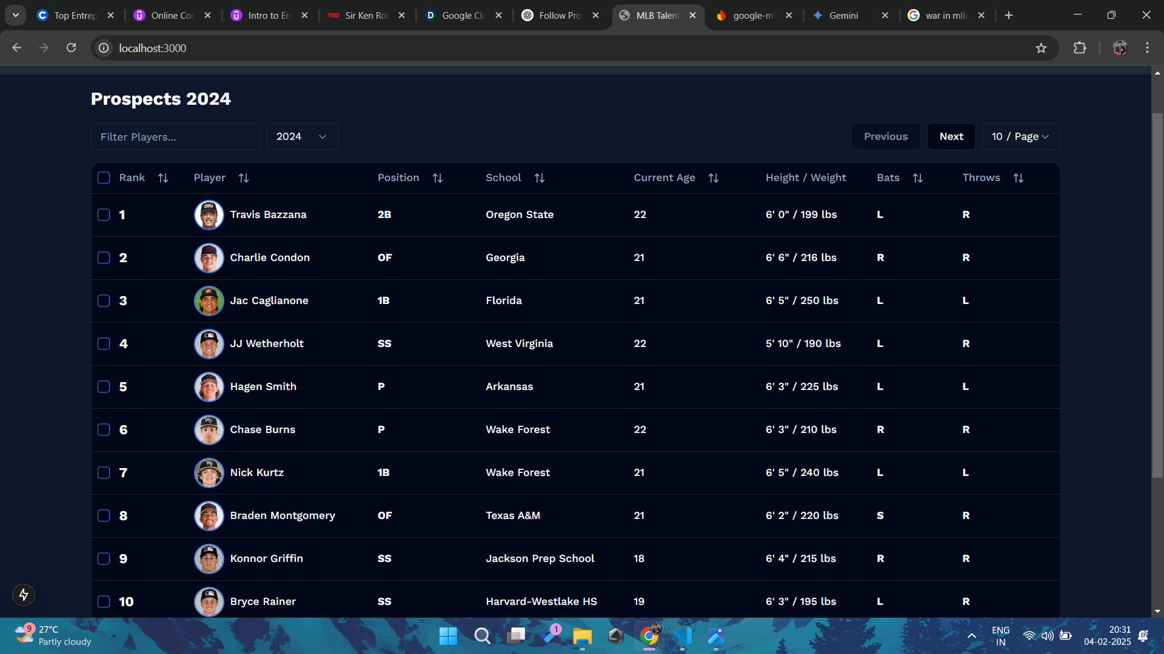
Task: Go to the Next page
Action: [951, 137]
